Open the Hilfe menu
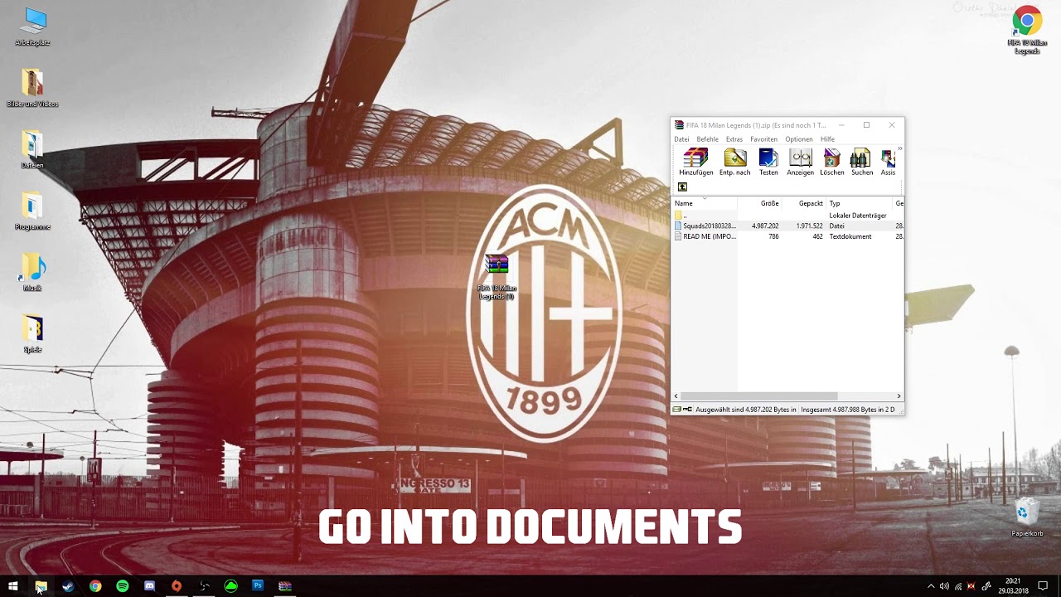The image size is (1061, 597). (827, 139)
